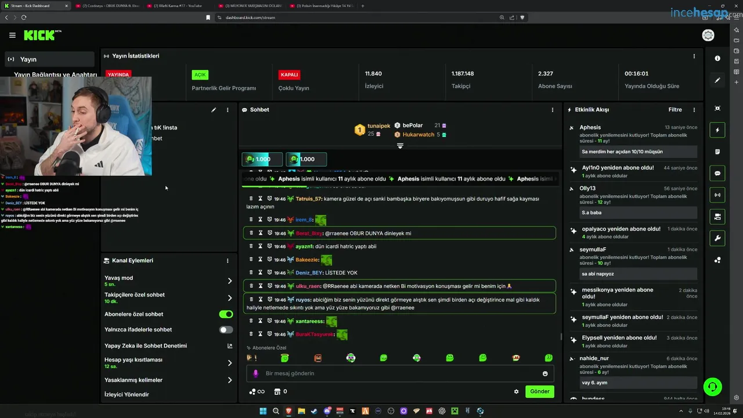Reload the browser page
Viewport: 743px width, 418px height.
[x=24, y=17]
